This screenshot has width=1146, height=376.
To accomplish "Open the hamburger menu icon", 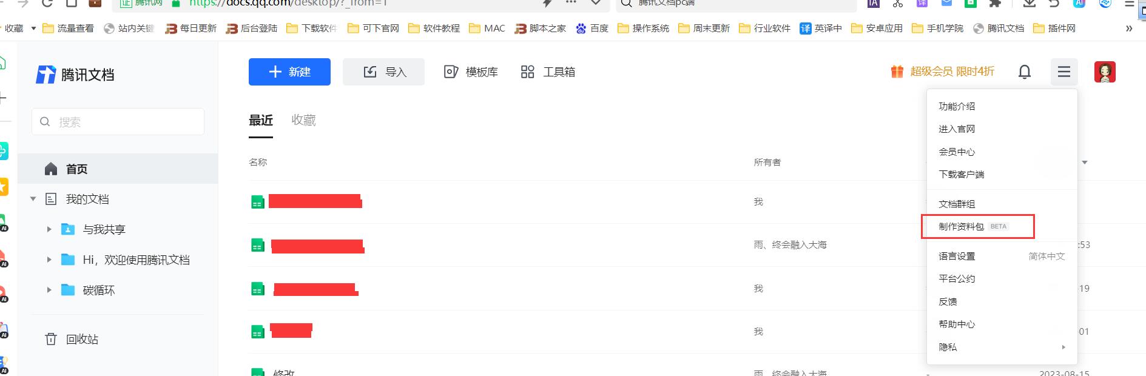I will (1063, 72).
